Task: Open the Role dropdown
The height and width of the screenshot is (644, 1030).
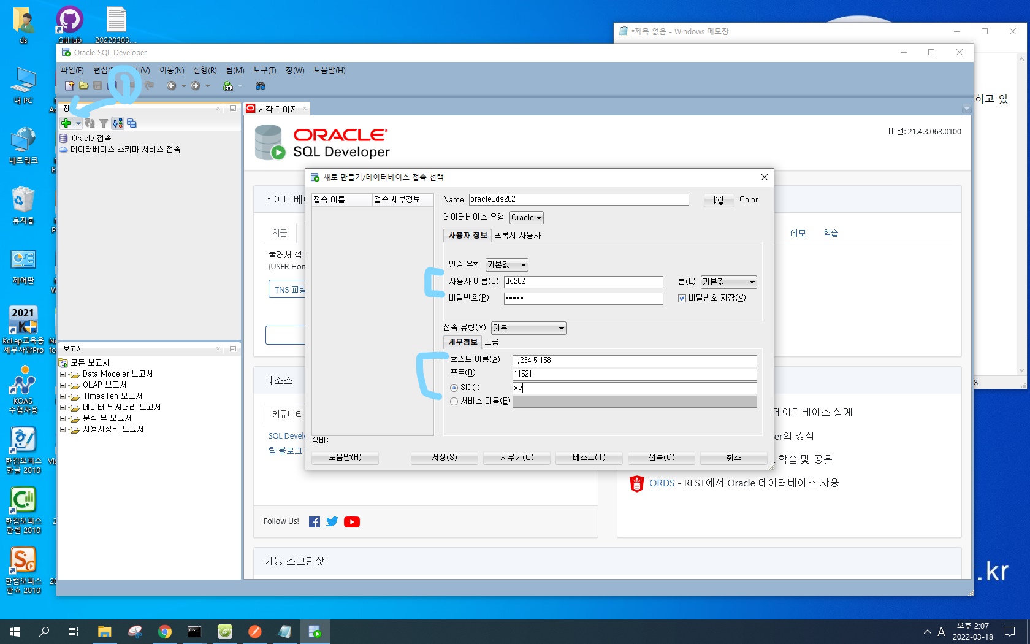Action: [729, 282]
